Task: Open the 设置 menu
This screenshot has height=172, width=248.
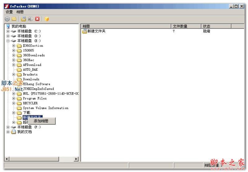Action: point(9,12)
